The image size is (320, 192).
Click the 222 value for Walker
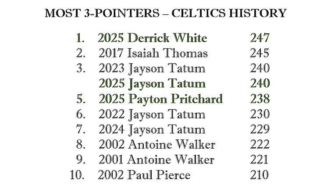tap(260, 145)
